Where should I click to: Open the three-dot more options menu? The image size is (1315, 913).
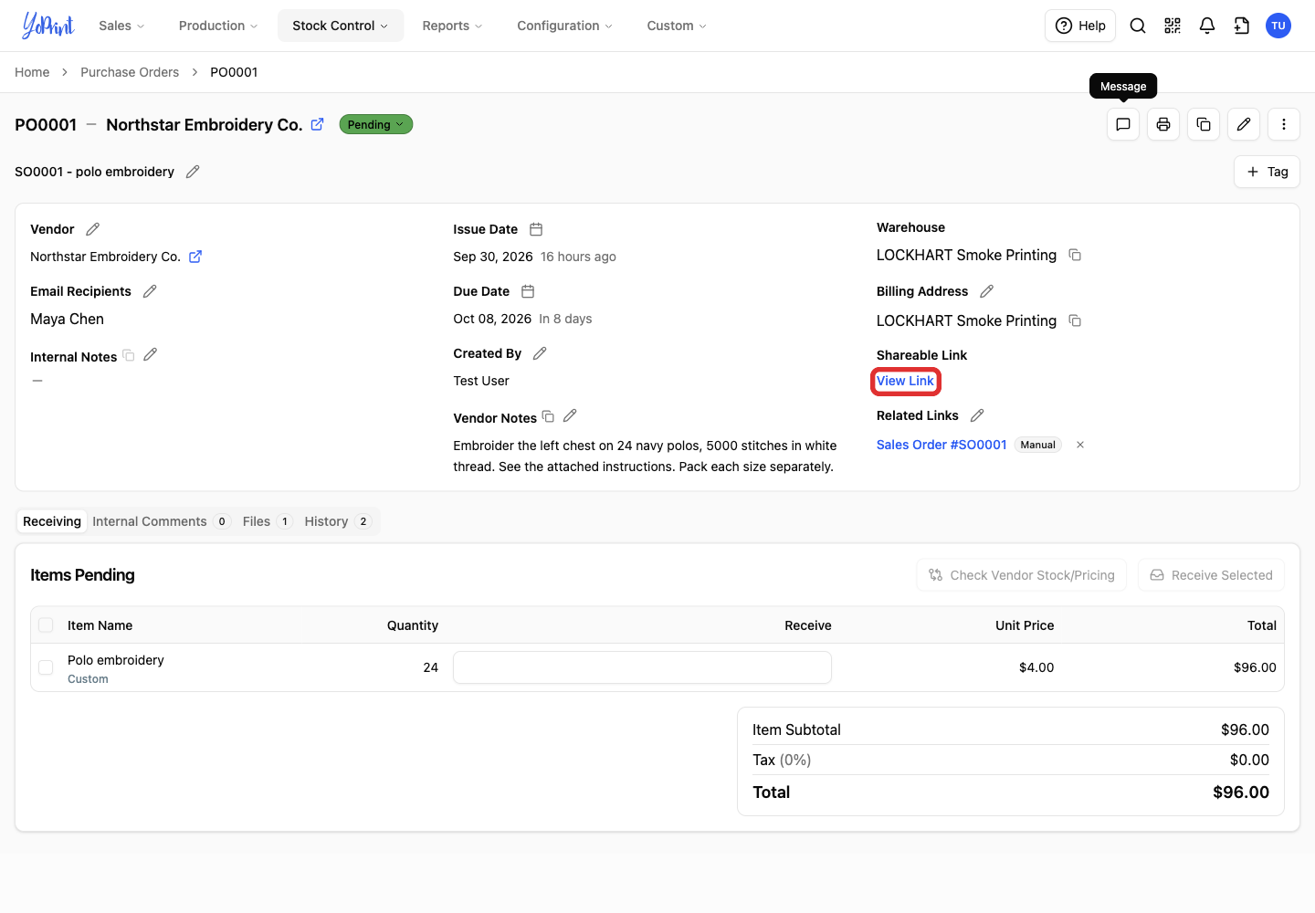coord(1284,124)
